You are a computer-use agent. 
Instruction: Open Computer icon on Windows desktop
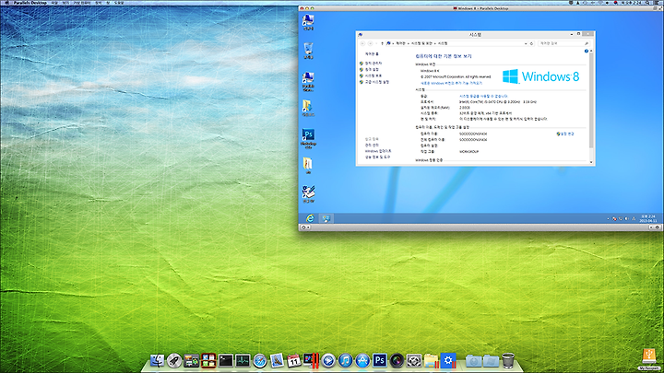(308, 22)
